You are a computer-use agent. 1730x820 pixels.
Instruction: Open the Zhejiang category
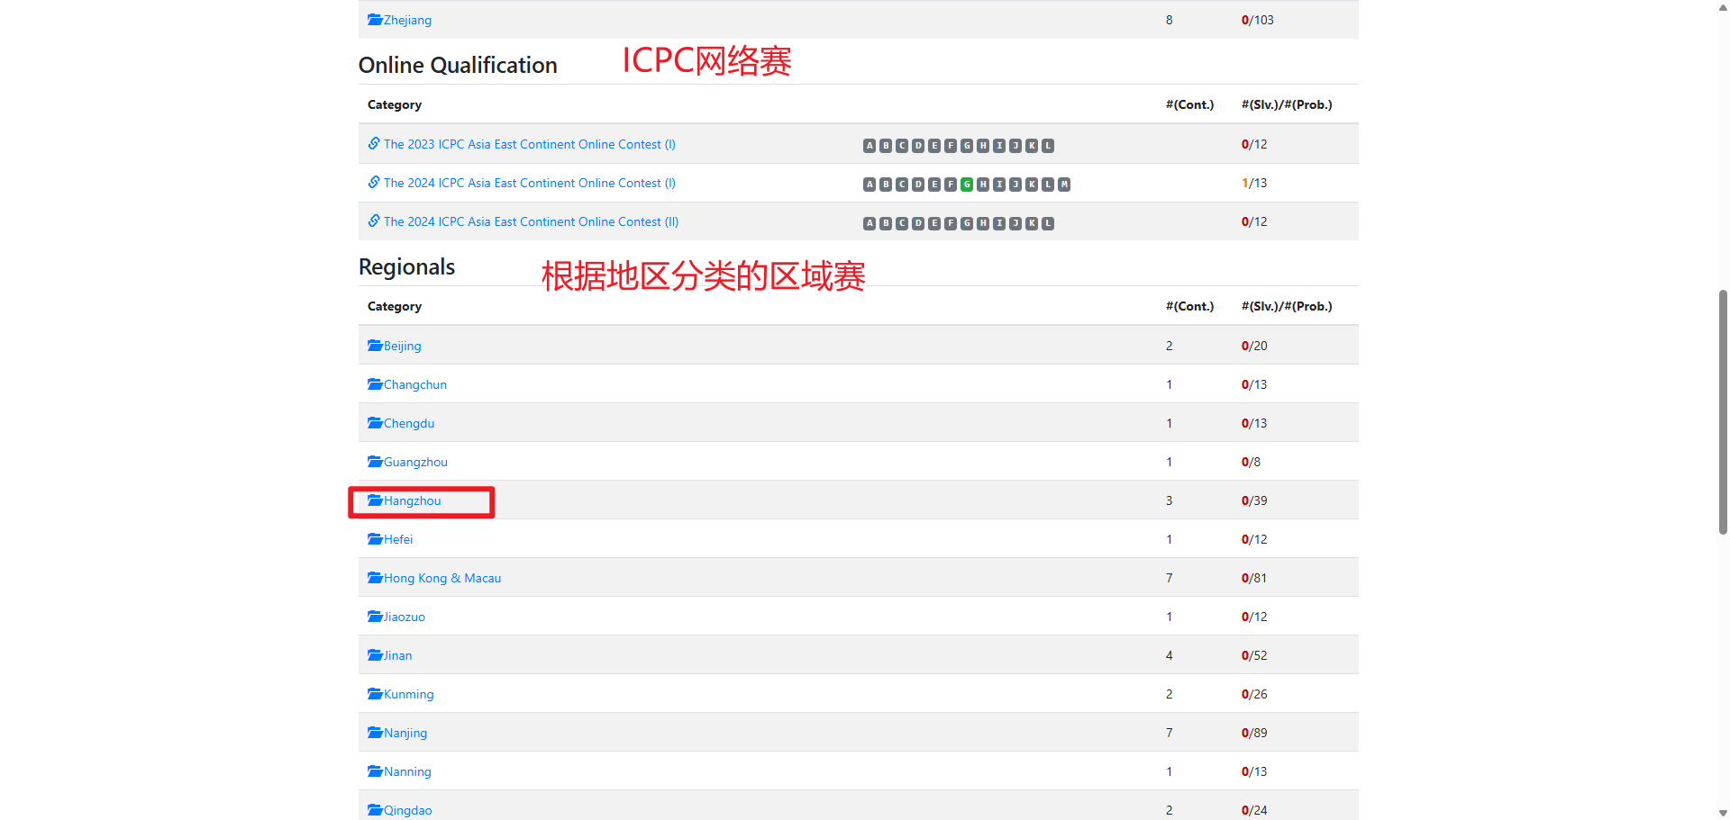pos(407,20)
